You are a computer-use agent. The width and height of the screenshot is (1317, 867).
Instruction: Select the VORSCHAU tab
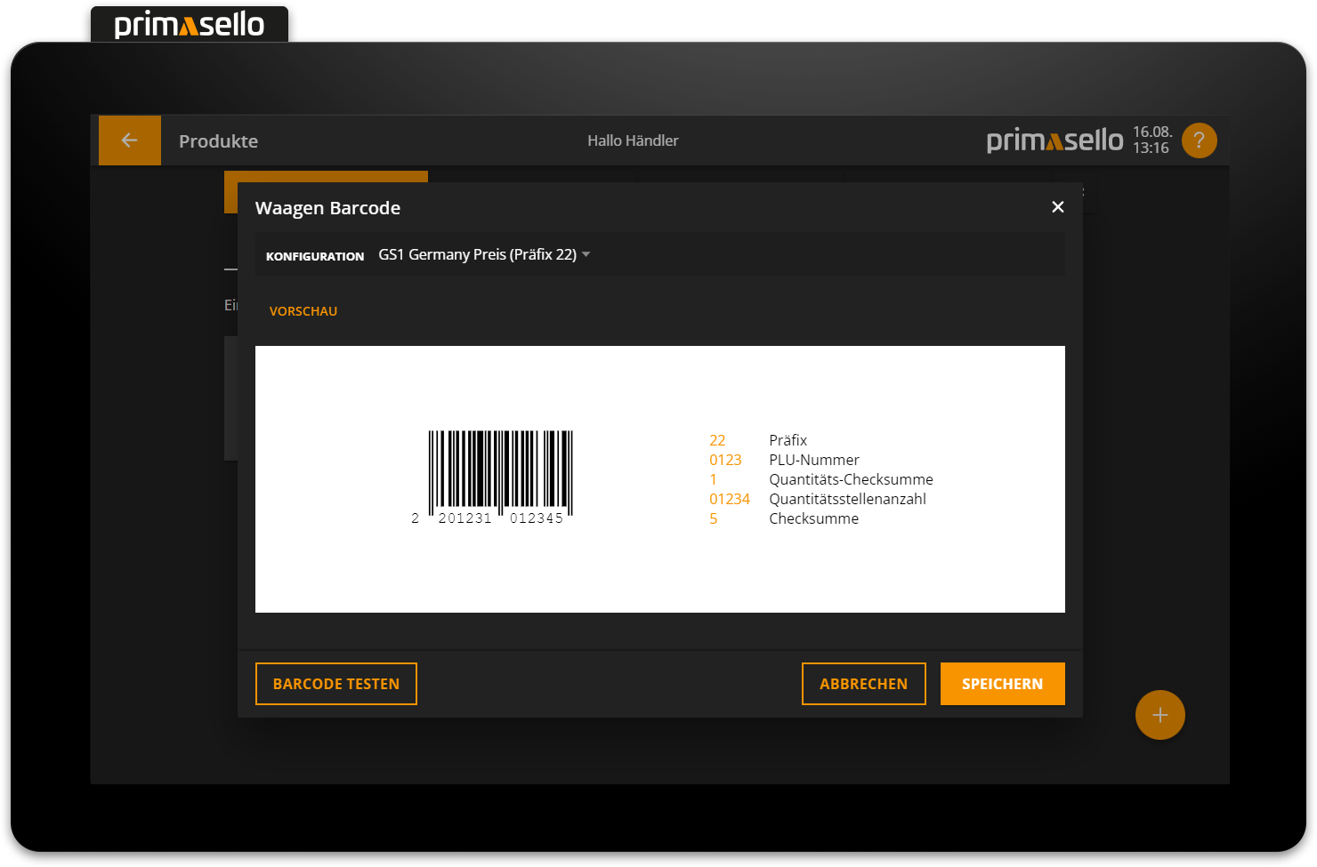point(303,310)
